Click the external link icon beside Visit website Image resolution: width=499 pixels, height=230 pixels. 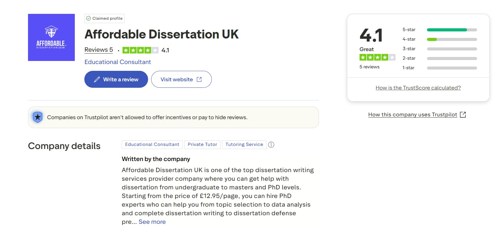(x=199, y=79)
